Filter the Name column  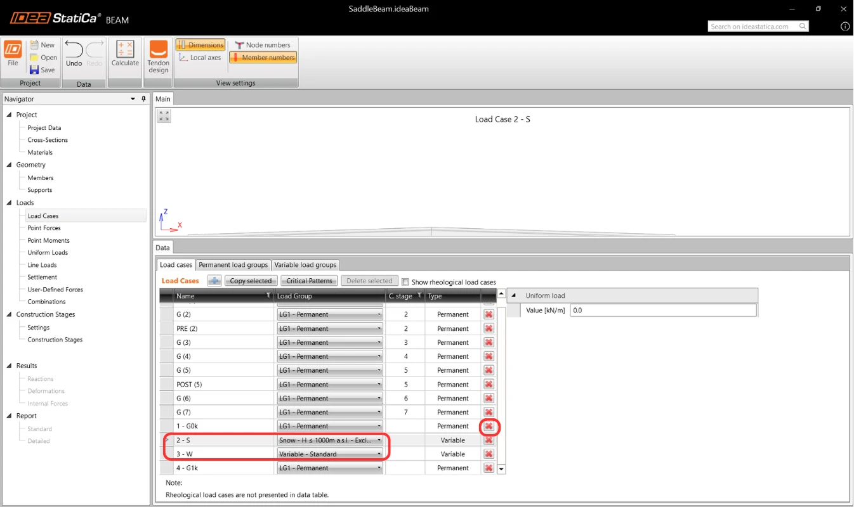[x=268, y=295]
